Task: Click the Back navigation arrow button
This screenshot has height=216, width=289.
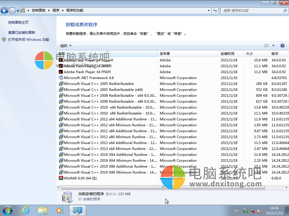Action: pyautogui.click(x=5, y=11)
